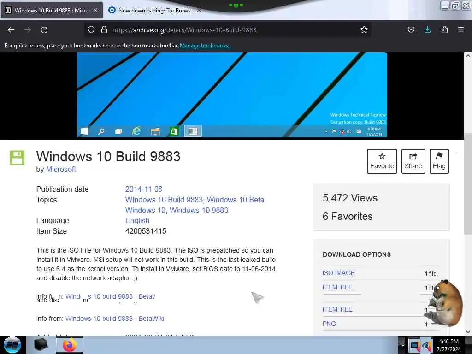The image size is (472, 354).
Task: Add item to favorites with Favorite button
Action: [x=382, y=161]
